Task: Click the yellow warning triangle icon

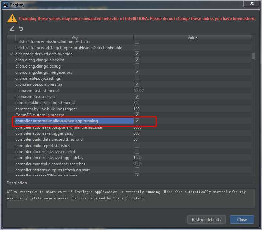Action: pos(12,18)
